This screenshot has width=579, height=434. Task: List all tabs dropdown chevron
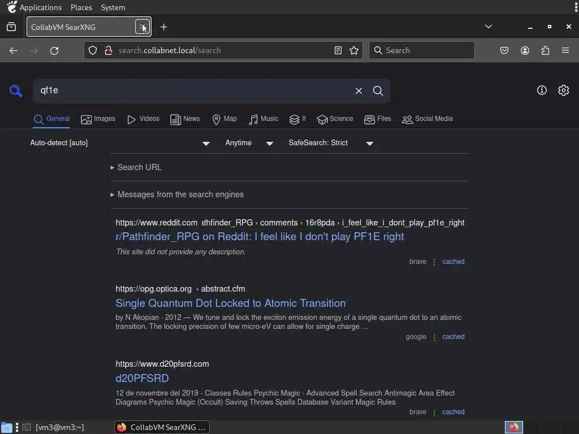[488, 27]
